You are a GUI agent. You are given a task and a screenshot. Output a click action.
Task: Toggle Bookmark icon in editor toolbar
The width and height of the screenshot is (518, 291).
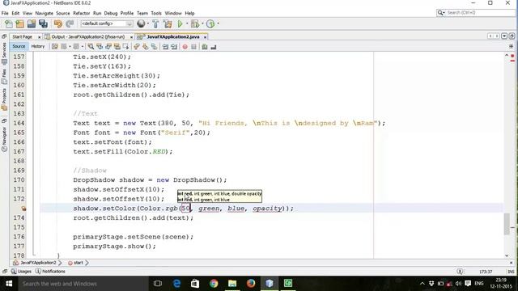[155, 47]
